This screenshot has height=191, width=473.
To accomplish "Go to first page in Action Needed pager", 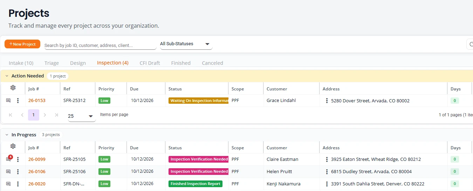I will [11, 115].
